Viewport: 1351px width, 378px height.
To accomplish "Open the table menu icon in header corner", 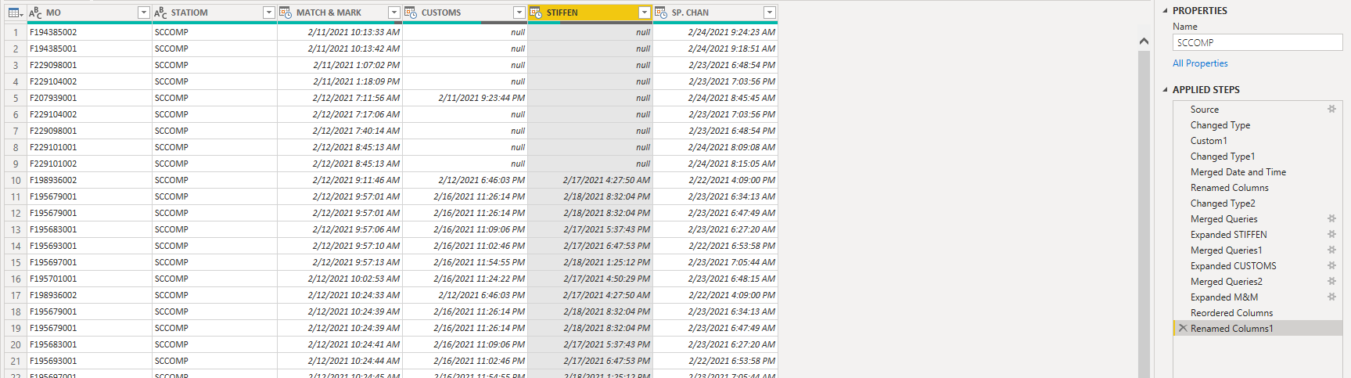I will (x=15, y=13).
